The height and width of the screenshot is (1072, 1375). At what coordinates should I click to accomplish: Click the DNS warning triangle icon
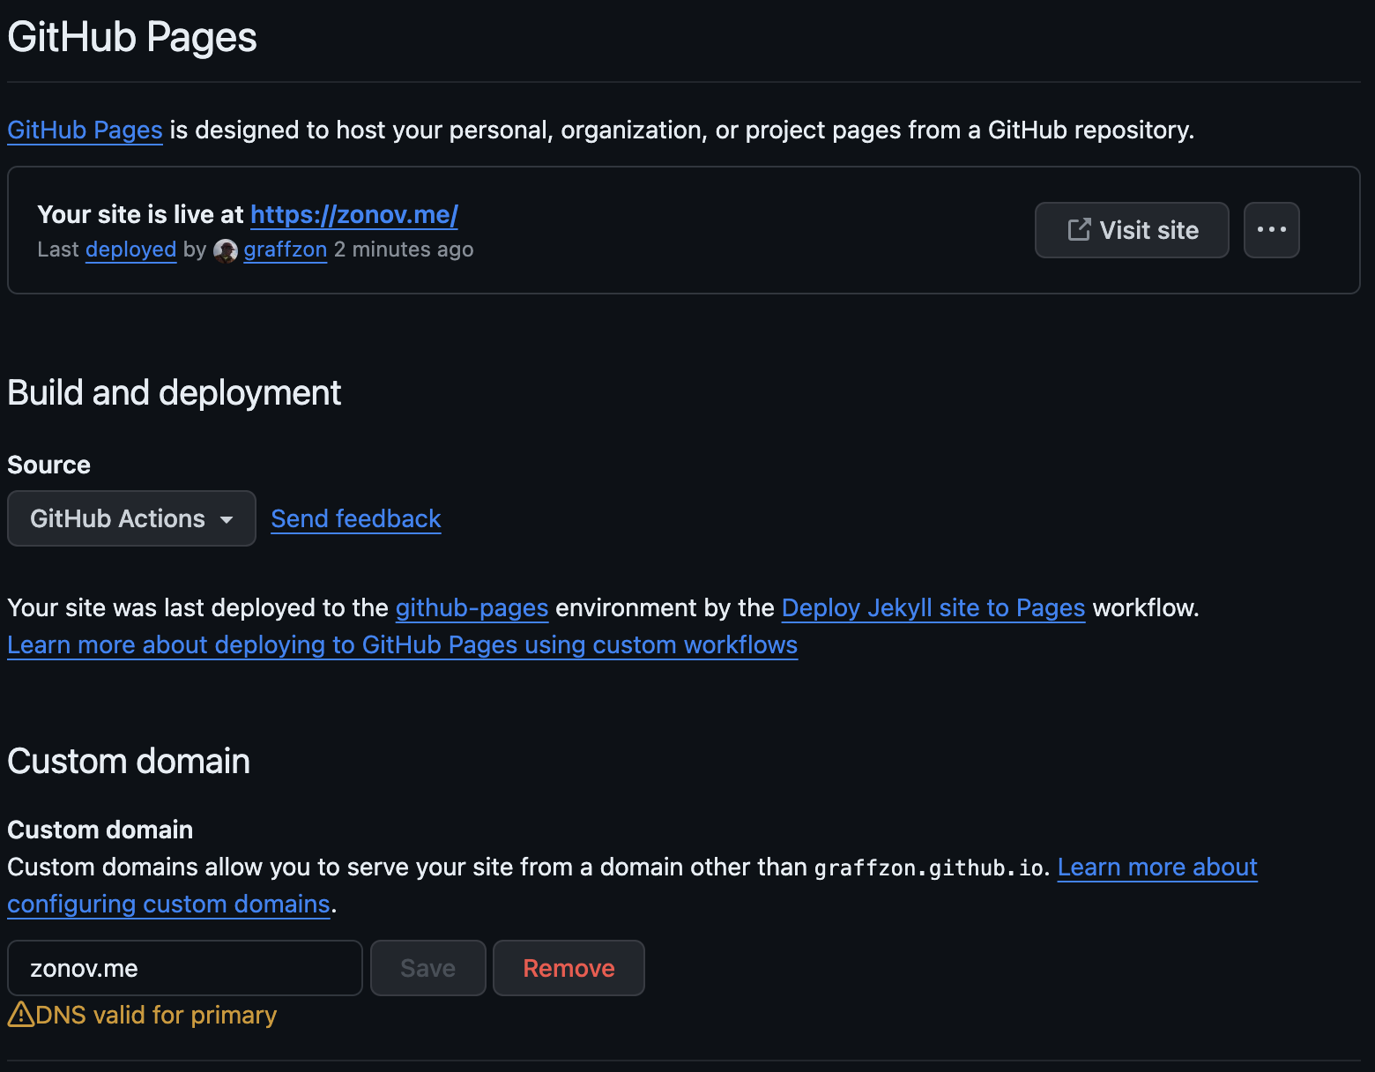pos(21,1015)
